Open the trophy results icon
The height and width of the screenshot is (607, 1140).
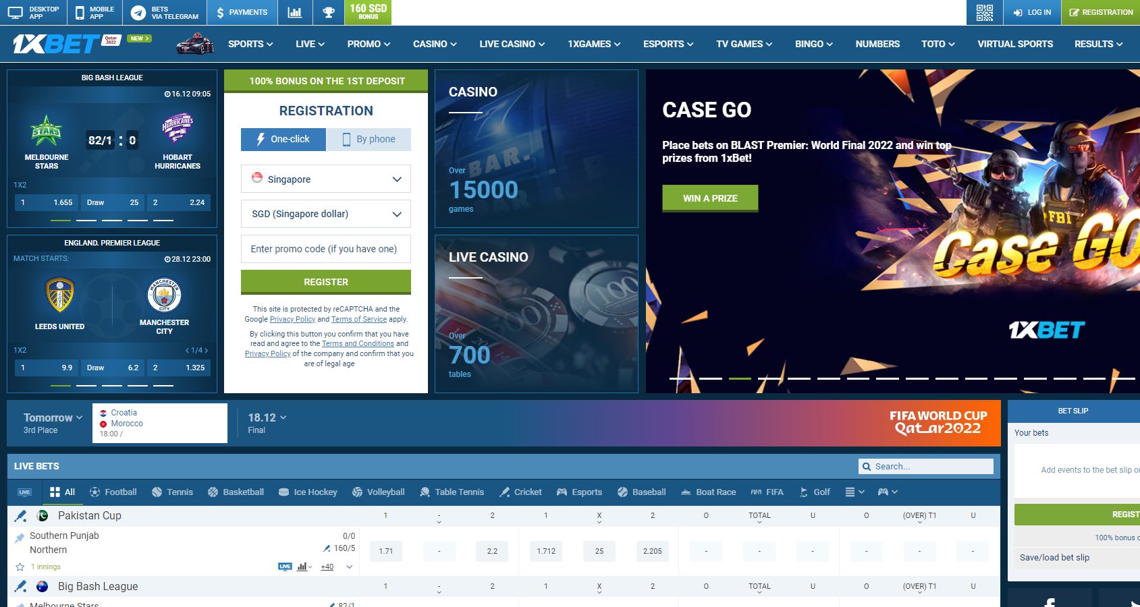(x=329, y=12)
